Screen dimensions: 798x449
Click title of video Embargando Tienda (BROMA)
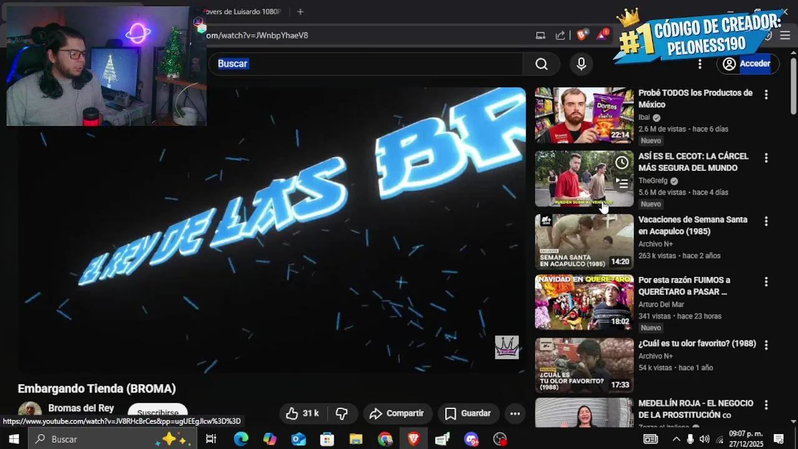click(97, 389)
